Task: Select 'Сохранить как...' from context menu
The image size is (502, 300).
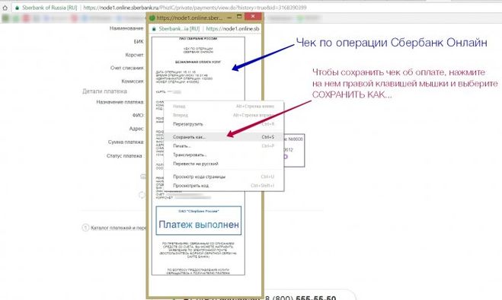Action: [223, 137]
